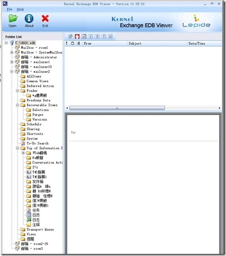Screen dimensions: 226x256
Task: Open the 发件箱 folder
Action: tap(38, 181)
